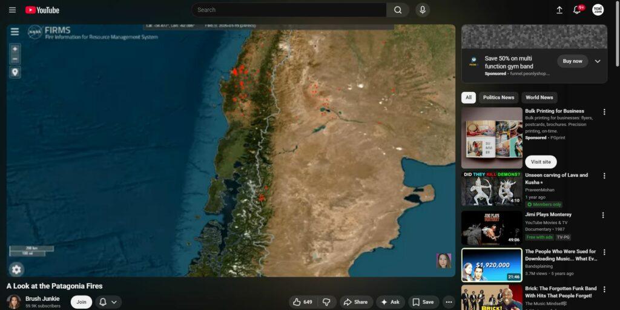Select the World News filter chip
Image resolution: width=620 pixels, height=310 pixels.
tap(539, 97)
